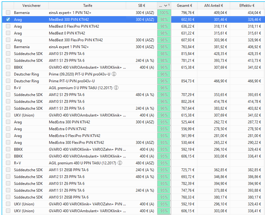Image resolution: width=265 pixels, height=215 pixels.
Task: Select the "525,44 €" Gesamt value
Action: coord(188,122)
